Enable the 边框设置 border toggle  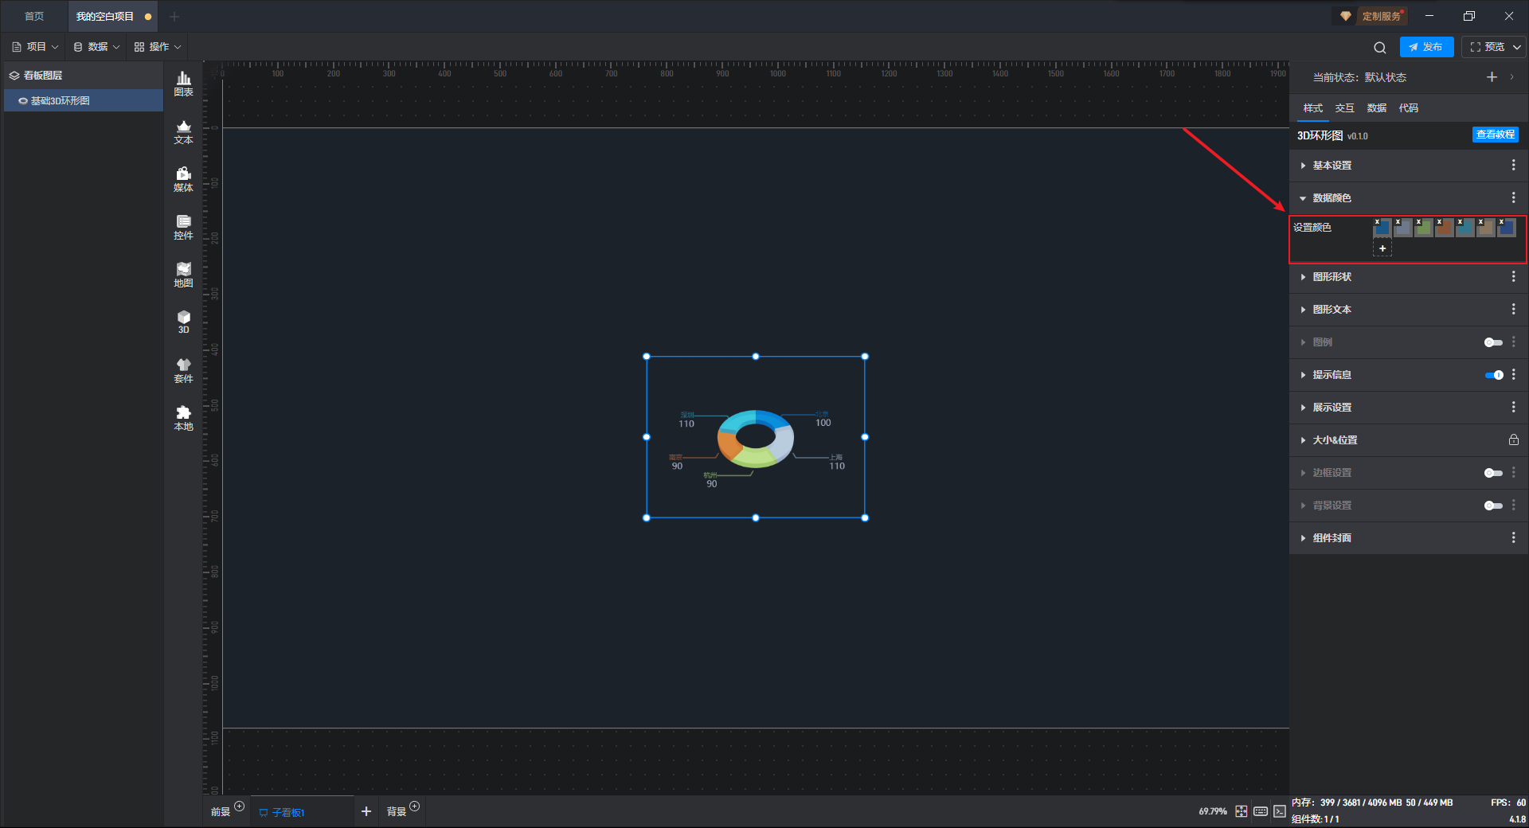click(1492, 473)
